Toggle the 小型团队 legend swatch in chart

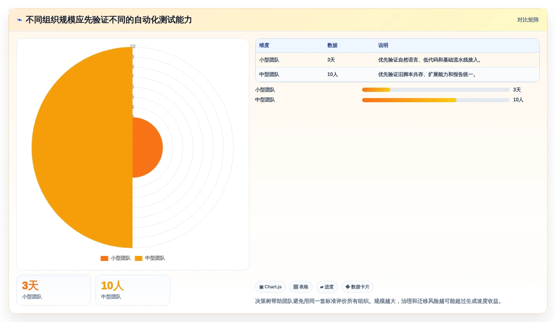(104, 258)
